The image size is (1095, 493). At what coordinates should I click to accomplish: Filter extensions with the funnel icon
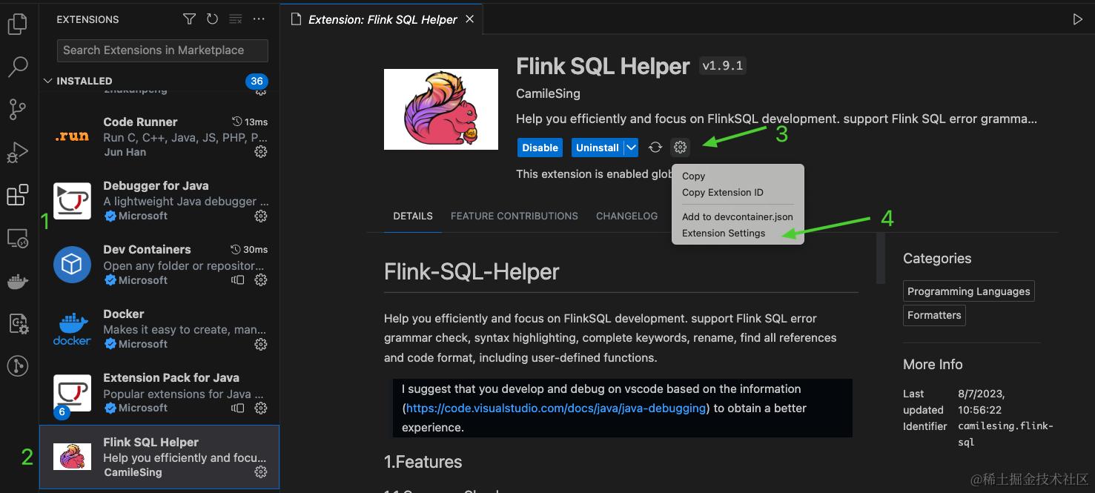(190, 19)
